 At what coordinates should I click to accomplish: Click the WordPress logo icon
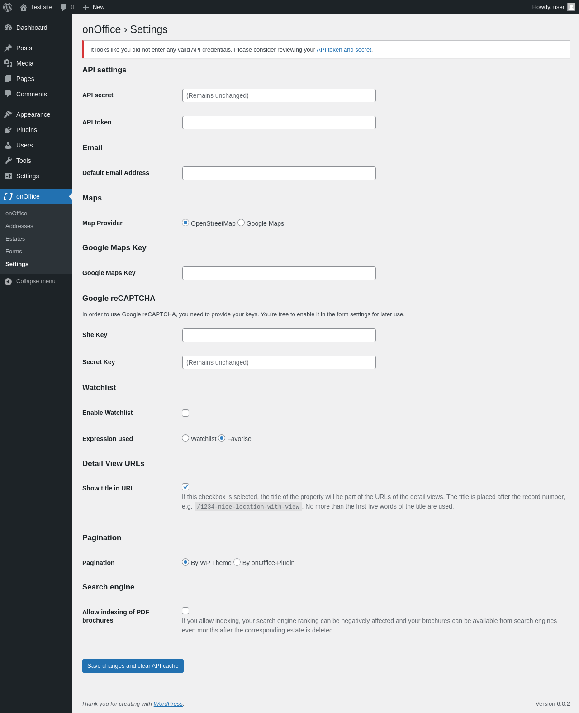pyautogui.click(x=8, y=7)
